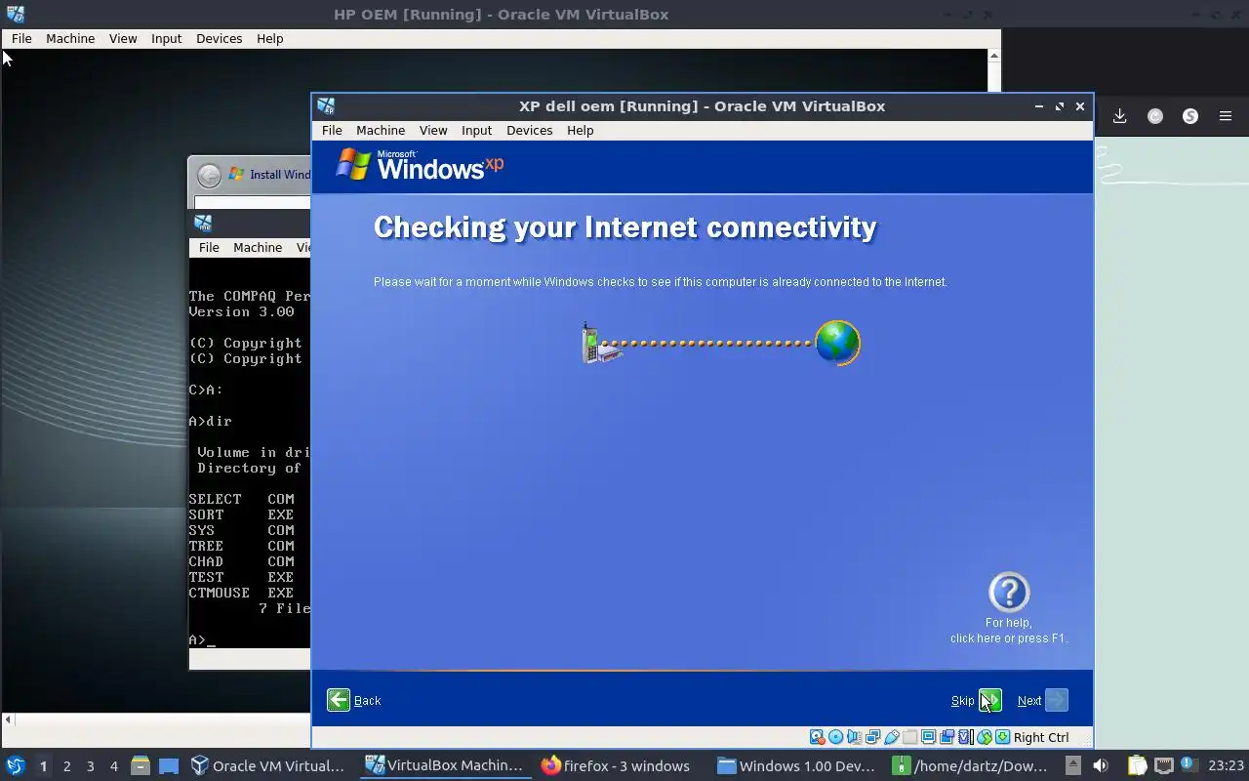Click the Skip text link
This screenshot has width=1249, height=781.
pyautogui.click(x=962, y=701)
